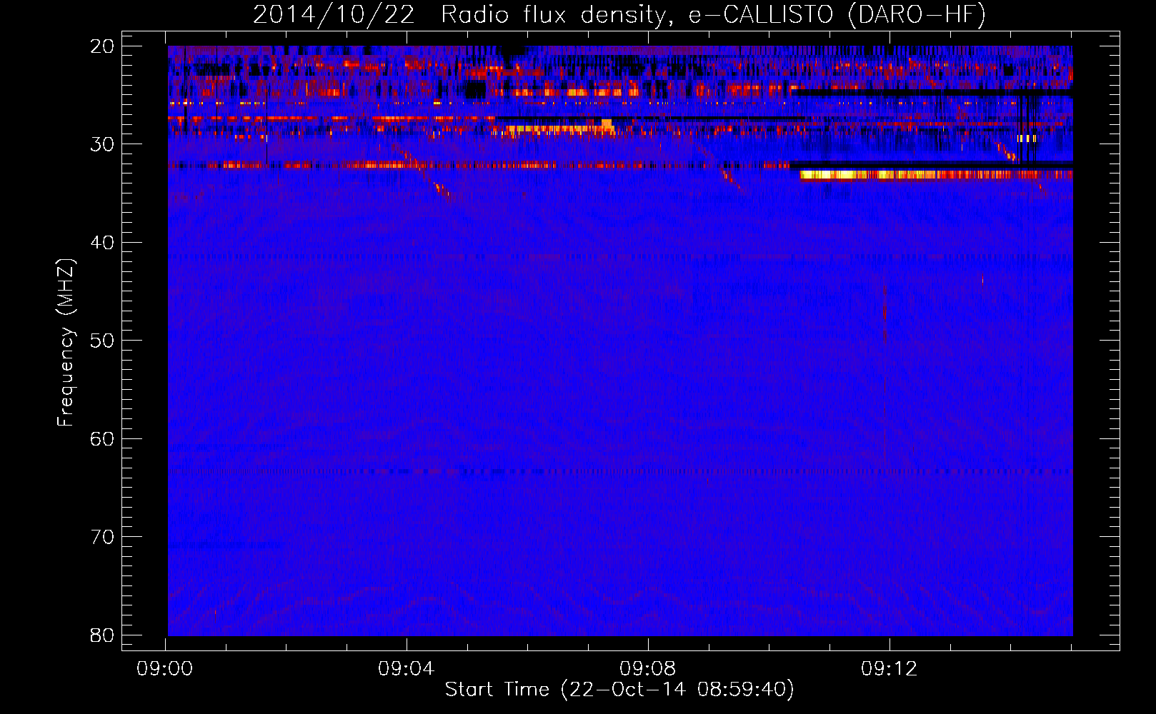Click the '09:08' time tick label
Screen dimensions: 1156x714
click(648, 669)
